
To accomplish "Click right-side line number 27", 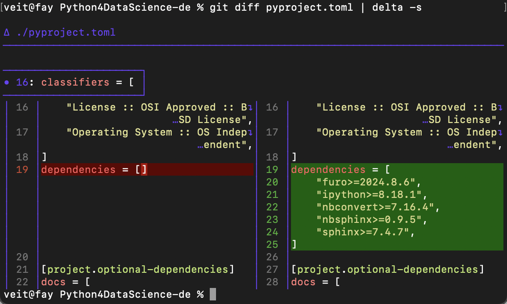I will (272, 269).
